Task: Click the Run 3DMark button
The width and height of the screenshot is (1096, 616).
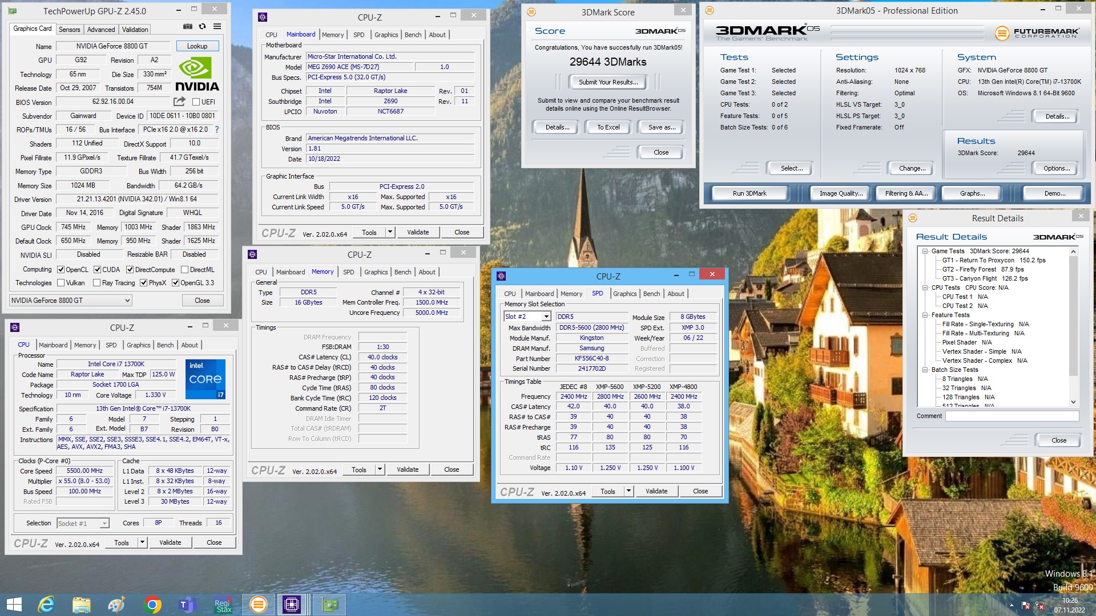Action: tap(750, 193)
